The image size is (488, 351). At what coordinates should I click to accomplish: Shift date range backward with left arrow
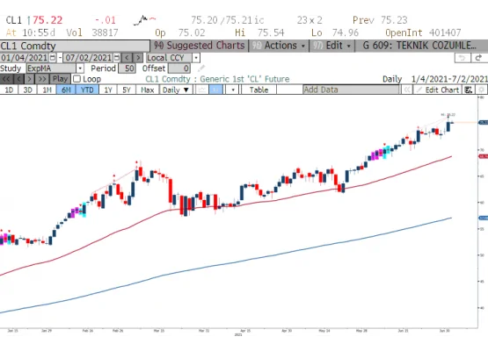(x=127, y=58)
